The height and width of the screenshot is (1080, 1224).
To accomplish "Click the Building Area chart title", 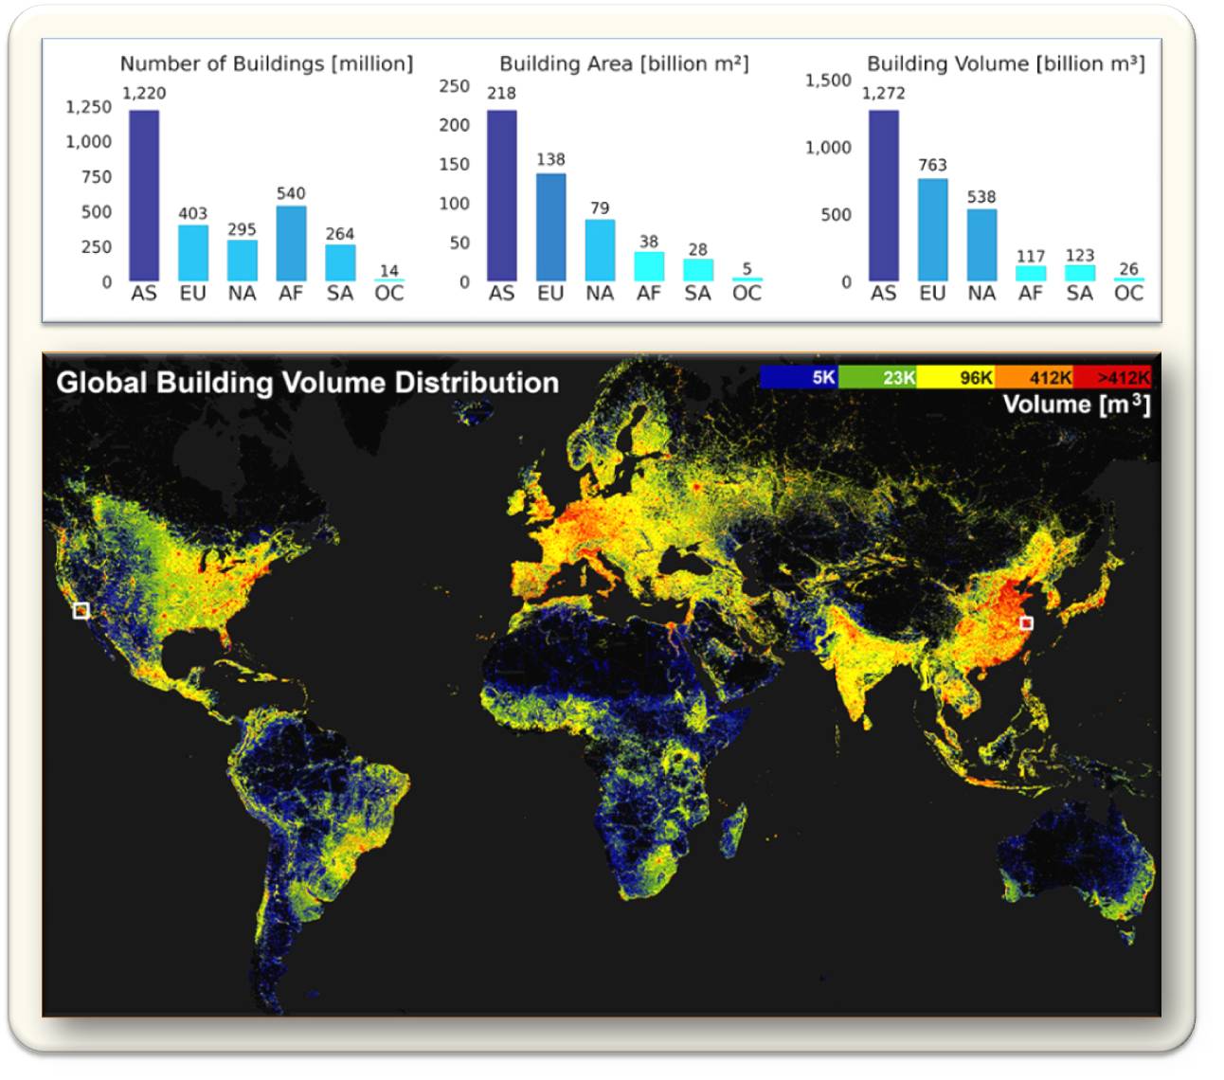I will tap(623, 63).
